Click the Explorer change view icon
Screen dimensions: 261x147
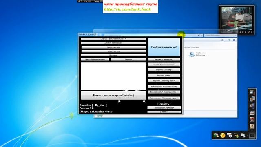(x=221, y=40)
